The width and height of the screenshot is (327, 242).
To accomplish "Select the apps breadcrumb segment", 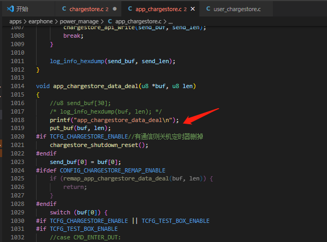I will click(x=15, y=21).
